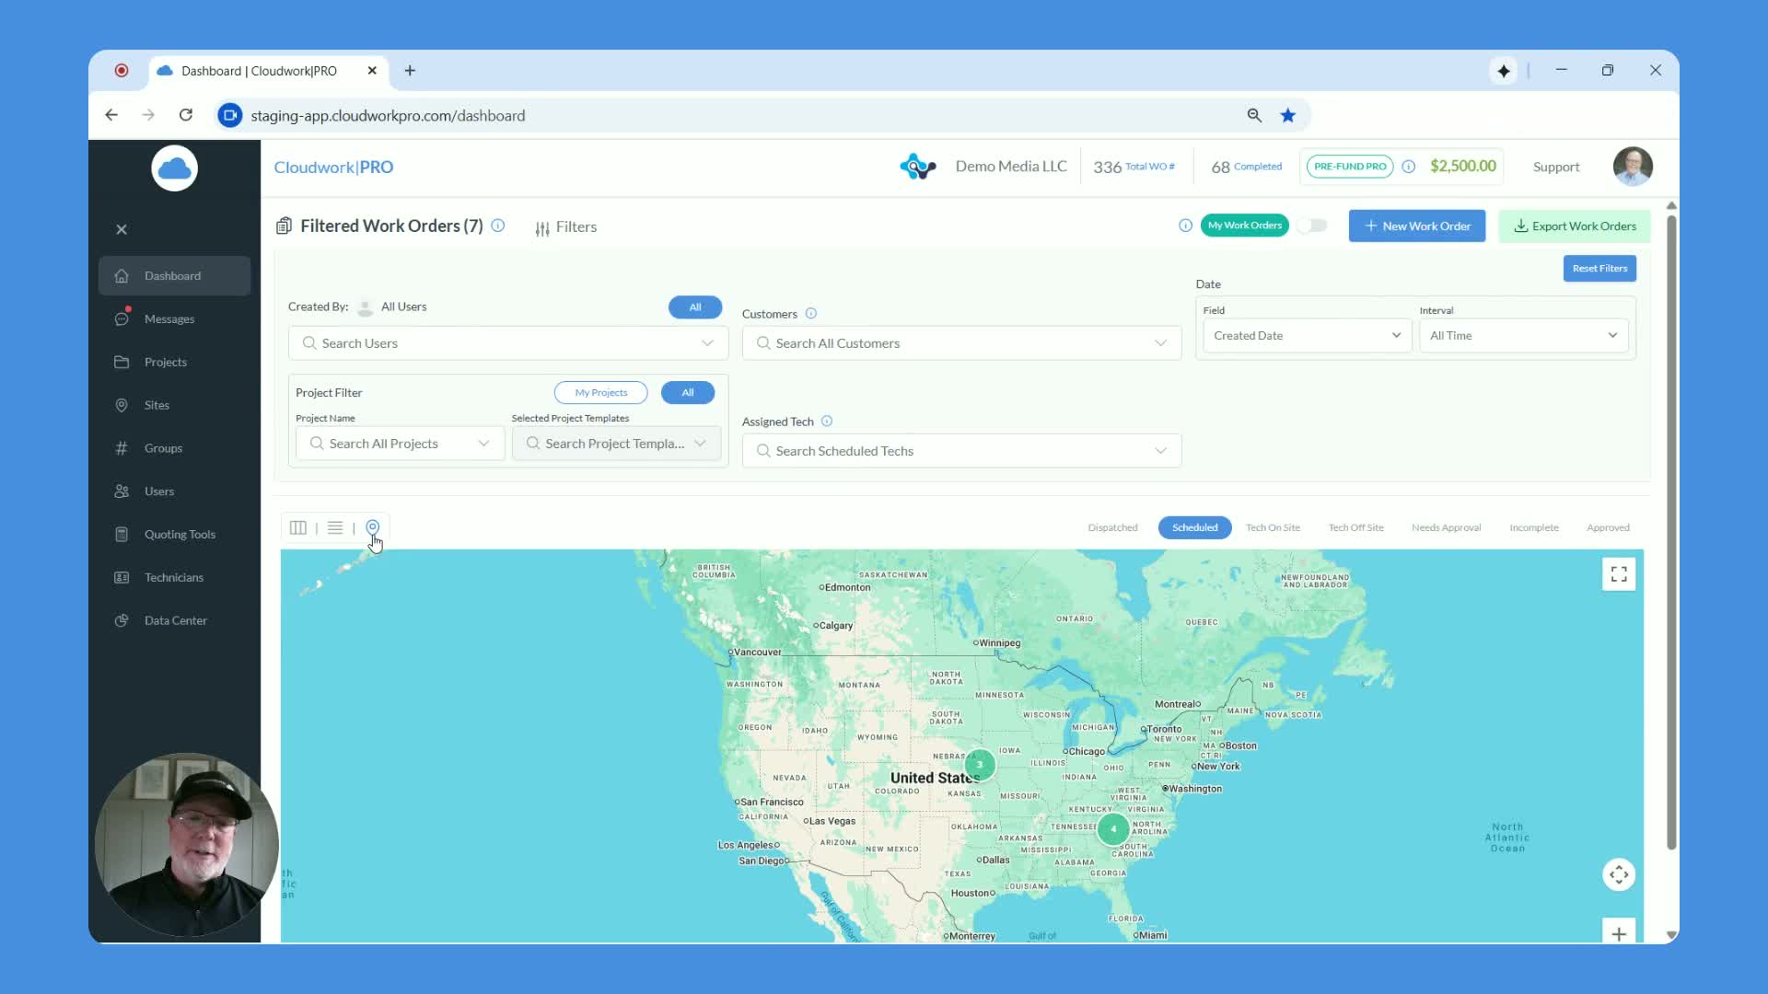Click the PRE-FUND PRO badge

1350,167
